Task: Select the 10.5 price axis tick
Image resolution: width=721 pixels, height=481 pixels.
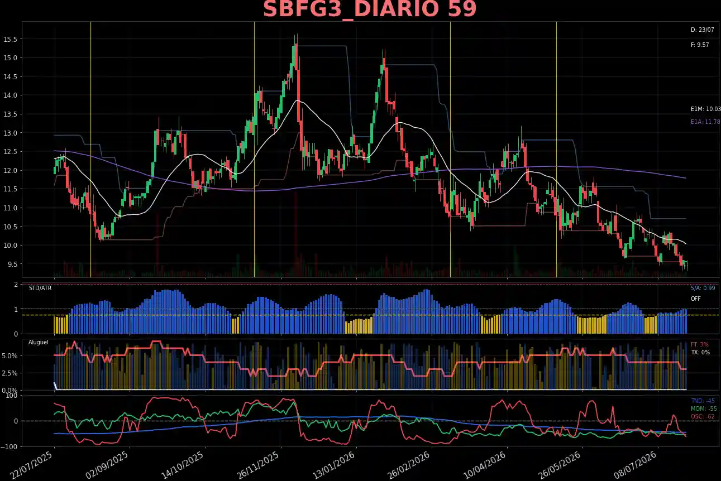Action: click(x=10, y=227)
